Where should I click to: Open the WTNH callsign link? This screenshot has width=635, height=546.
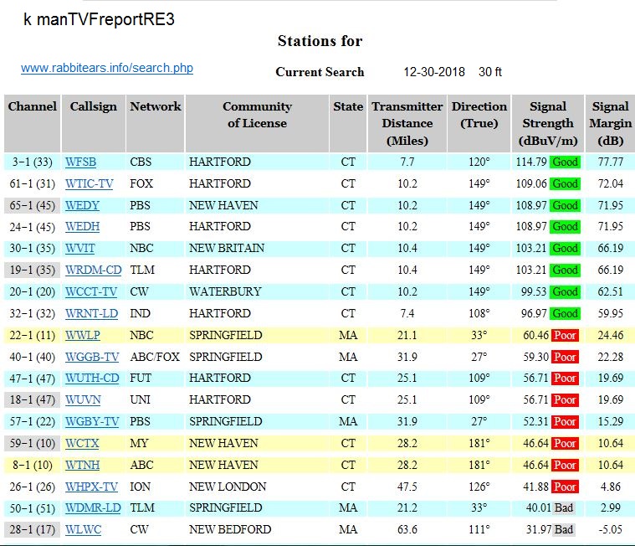click(83, 465)
